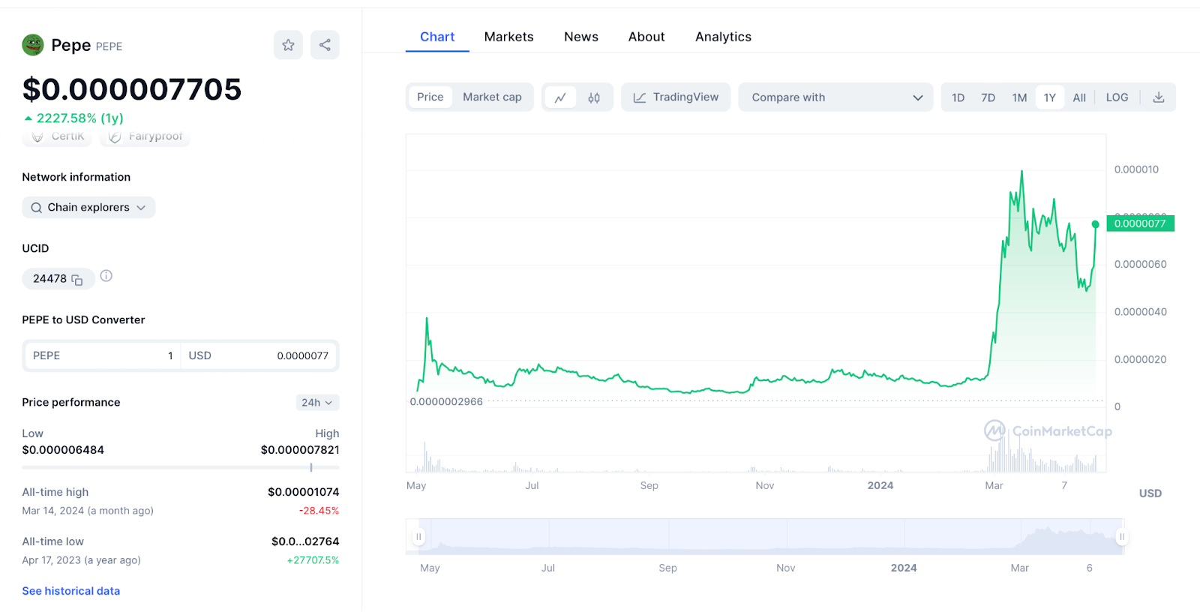Open See historical data link
The width and height of the screenshot is (1200, 612).
71,591
